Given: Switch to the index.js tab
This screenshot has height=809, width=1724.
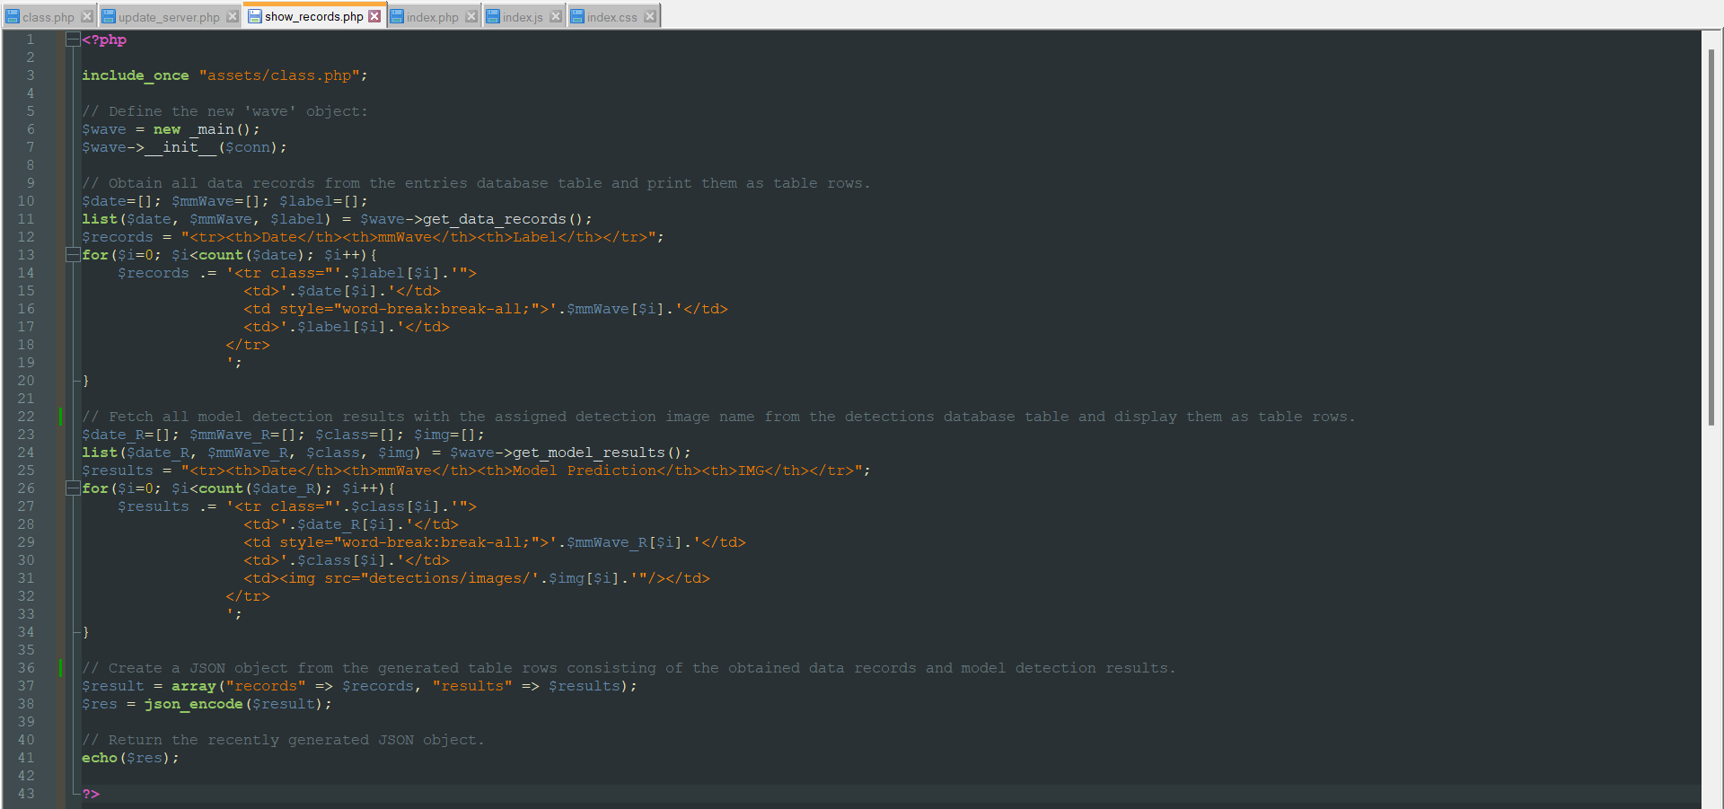Looking at the screenshot, I should (x=521, y=15).
